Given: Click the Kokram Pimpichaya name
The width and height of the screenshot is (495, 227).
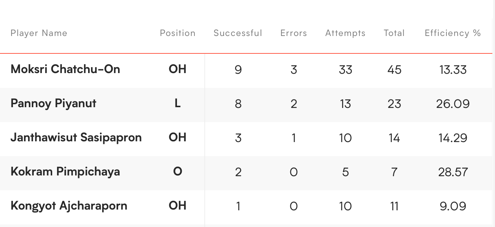Looking at the screenshot, I should pos(66,171).
